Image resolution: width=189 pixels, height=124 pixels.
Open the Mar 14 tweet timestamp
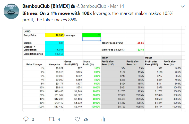point(117,6)
